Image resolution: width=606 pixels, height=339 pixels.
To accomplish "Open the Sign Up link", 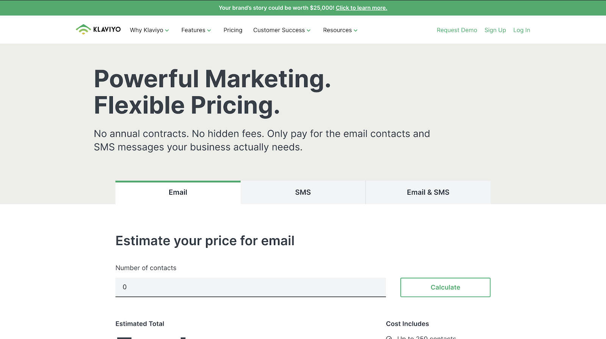I will coord(495,30).
